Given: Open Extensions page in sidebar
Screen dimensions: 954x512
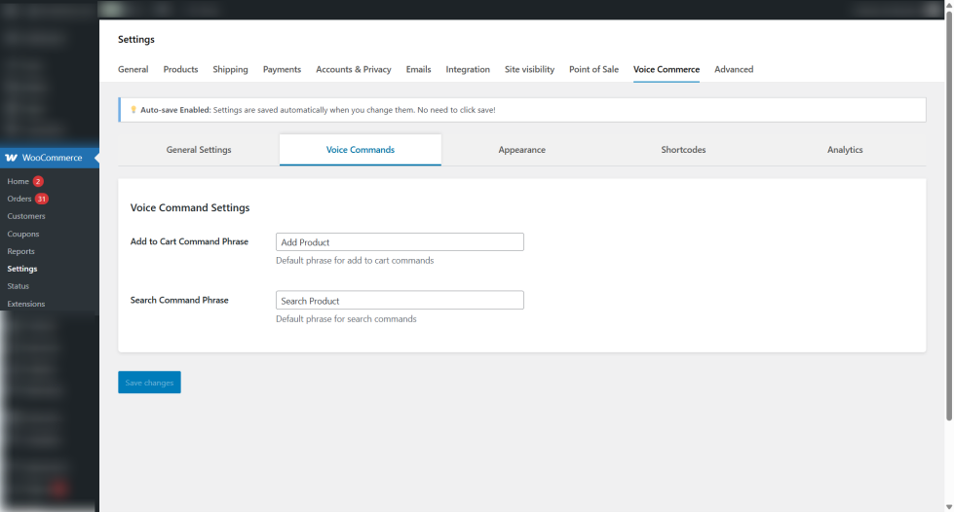Looking at the screenshot, I should coord(26,304).
